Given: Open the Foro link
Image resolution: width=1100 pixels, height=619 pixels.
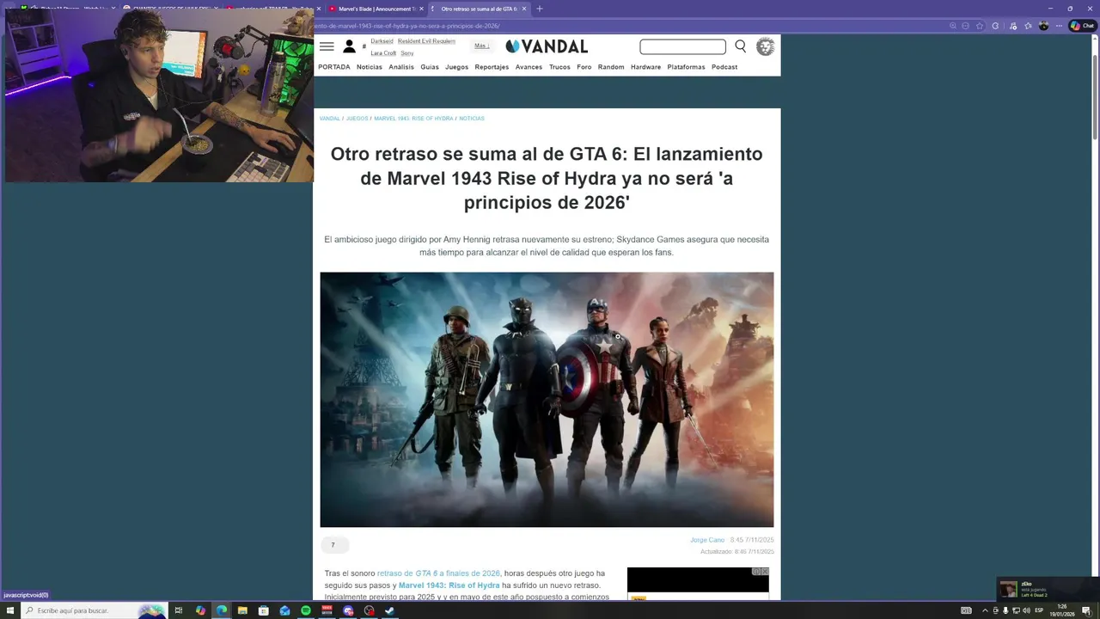Looking at the screenshot, I should coord(584,67).
